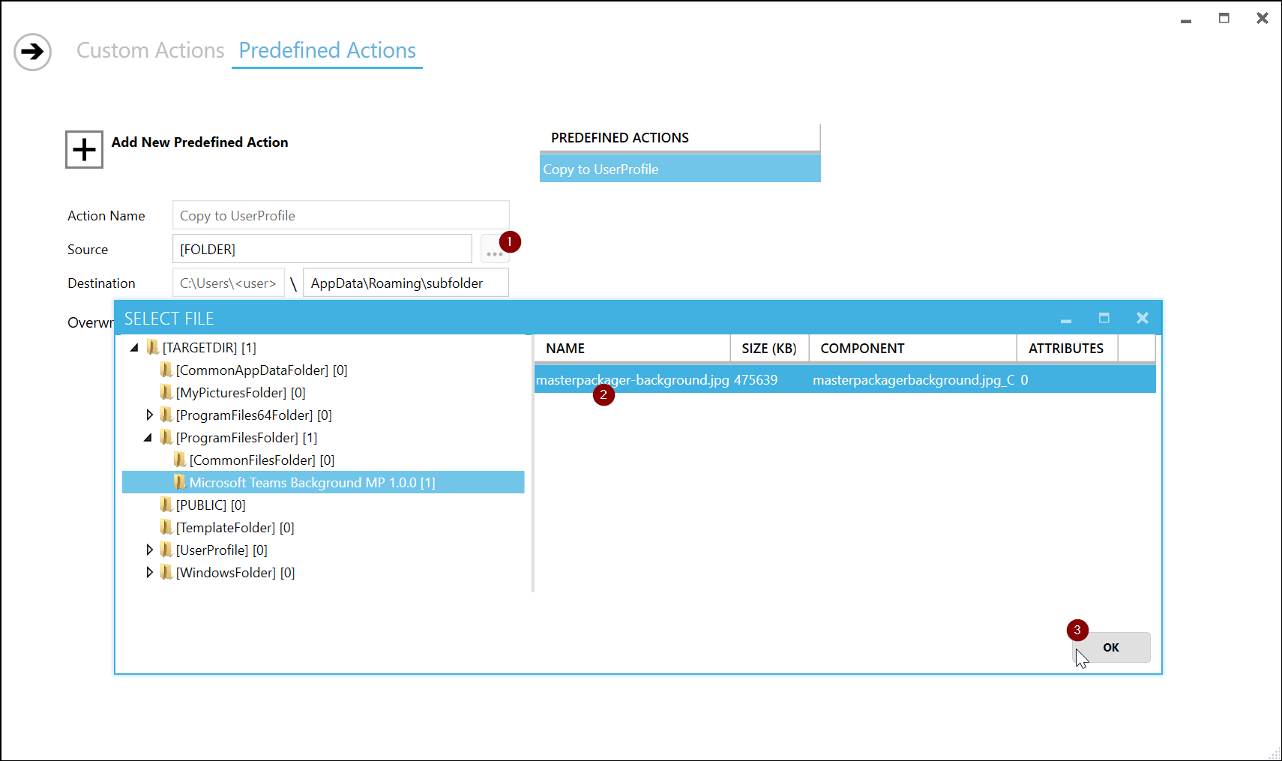1282x761 pixels.
Task: Select [CommonAppDataFolder] in tree
Action: (262, 370)
